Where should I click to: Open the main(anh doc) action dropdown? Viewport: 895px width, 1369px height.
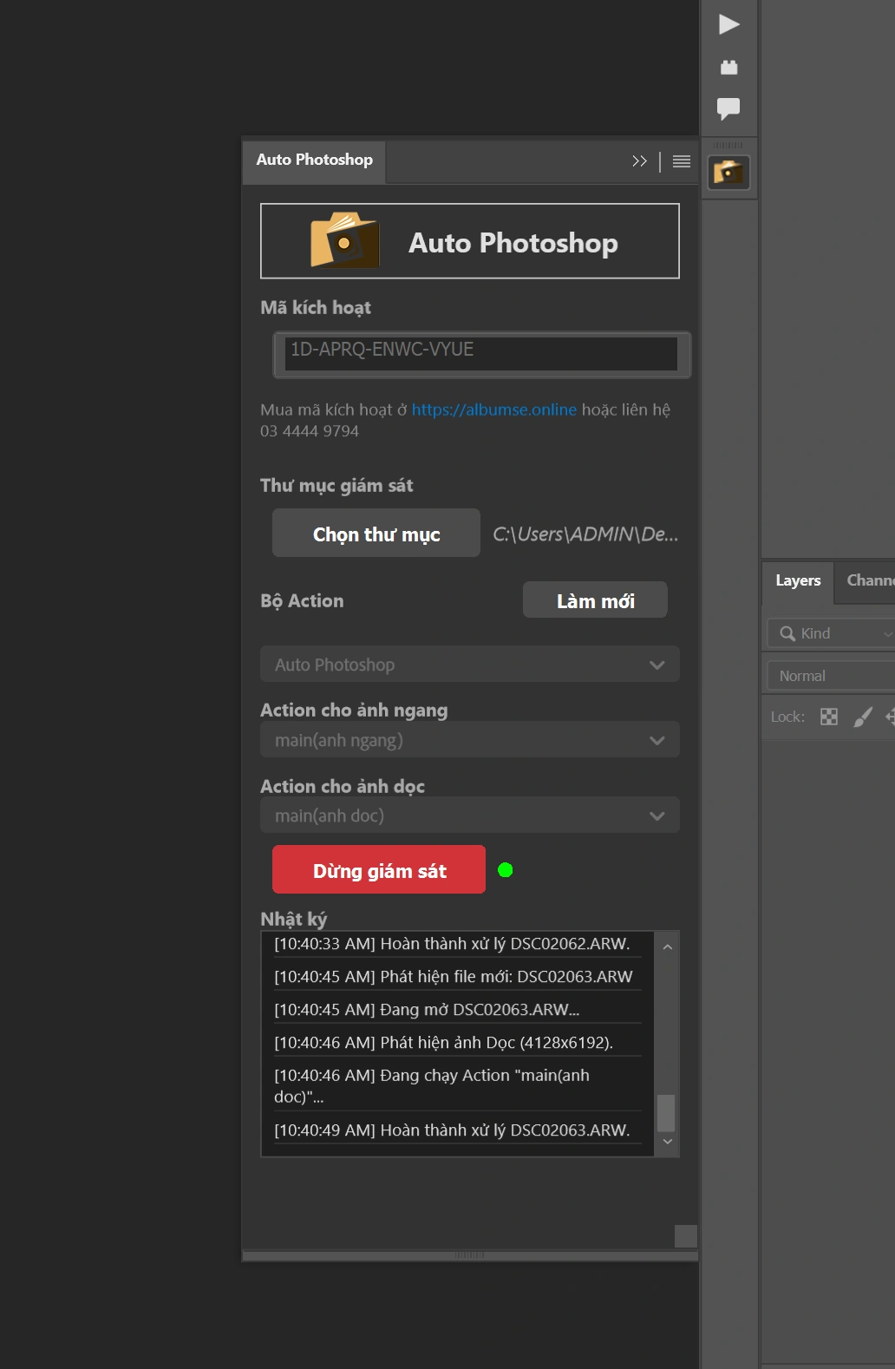469,816
